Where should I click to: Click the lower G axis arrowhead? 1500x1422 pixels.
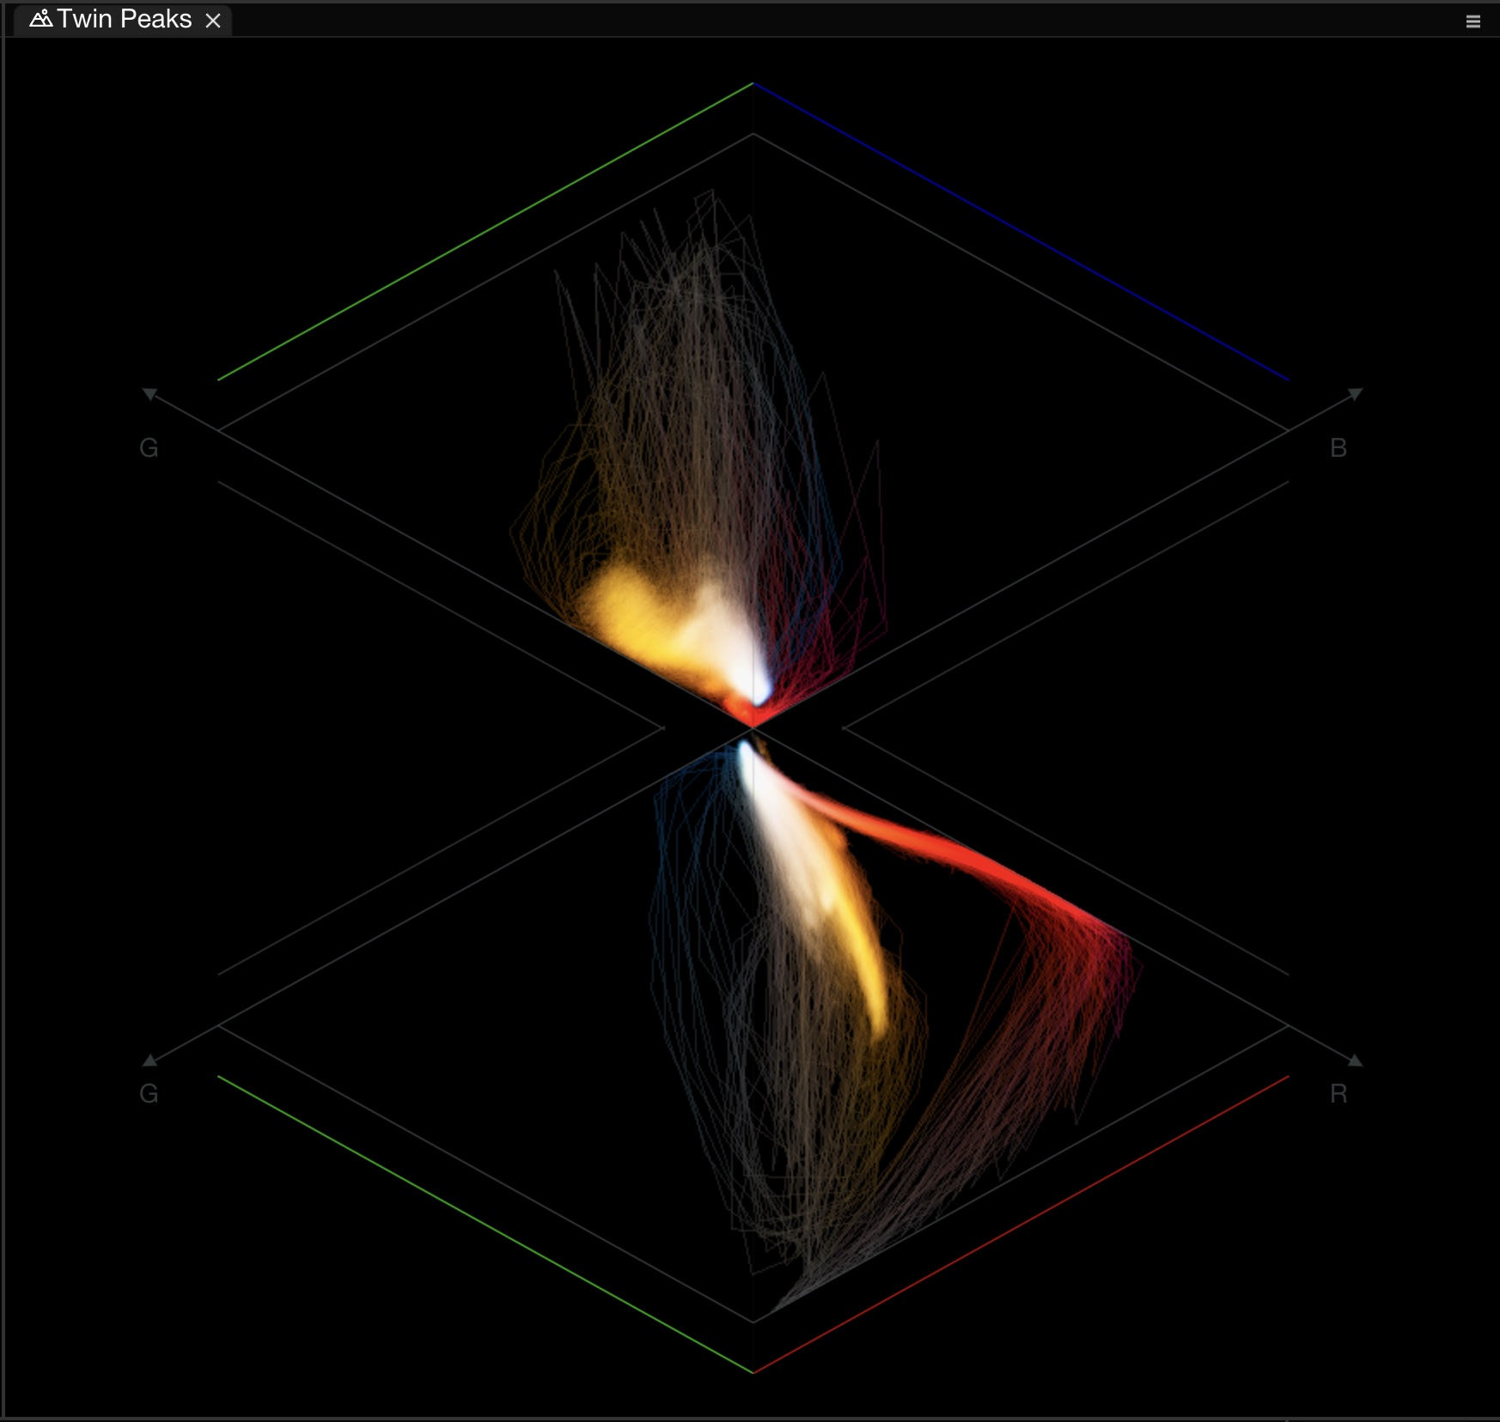point(149,1060)
